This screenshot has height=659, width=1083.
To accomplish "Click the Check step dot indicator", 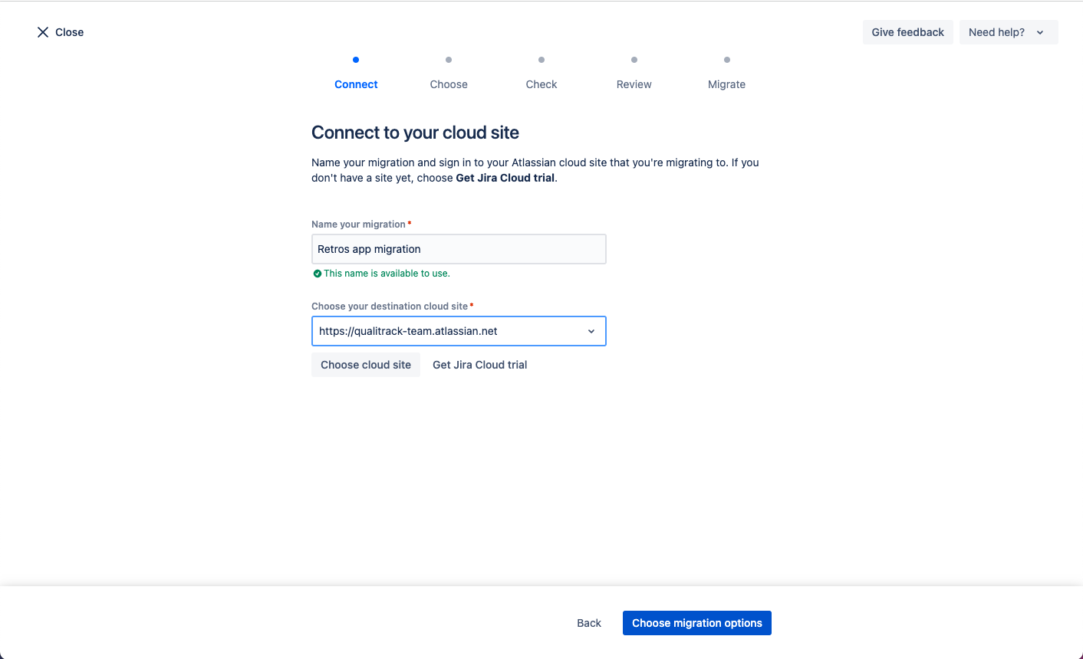I will click(x=541, y=60).
